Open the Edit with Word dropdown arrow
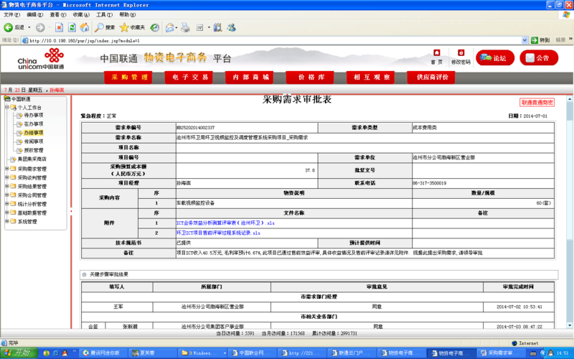 click(209, 27)
